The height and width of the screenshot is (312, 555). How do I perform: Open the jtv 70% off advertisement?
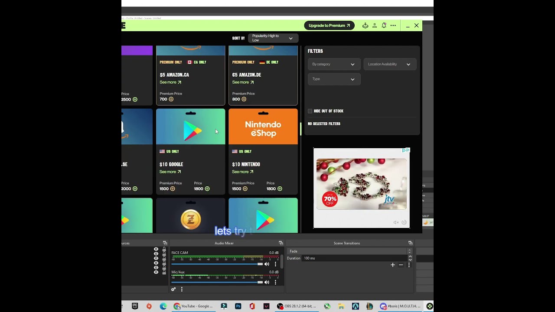pyautogui.click(x=362, y=184)
